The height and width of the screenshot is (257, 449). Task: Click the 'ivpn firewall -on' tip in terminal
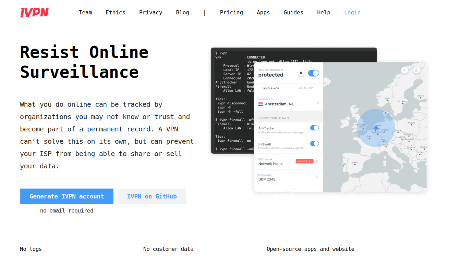tap(234, 141)
